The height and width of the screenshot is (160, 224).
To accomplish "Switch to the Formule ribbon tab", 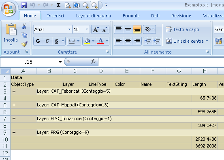I will [x=131, y=16].
